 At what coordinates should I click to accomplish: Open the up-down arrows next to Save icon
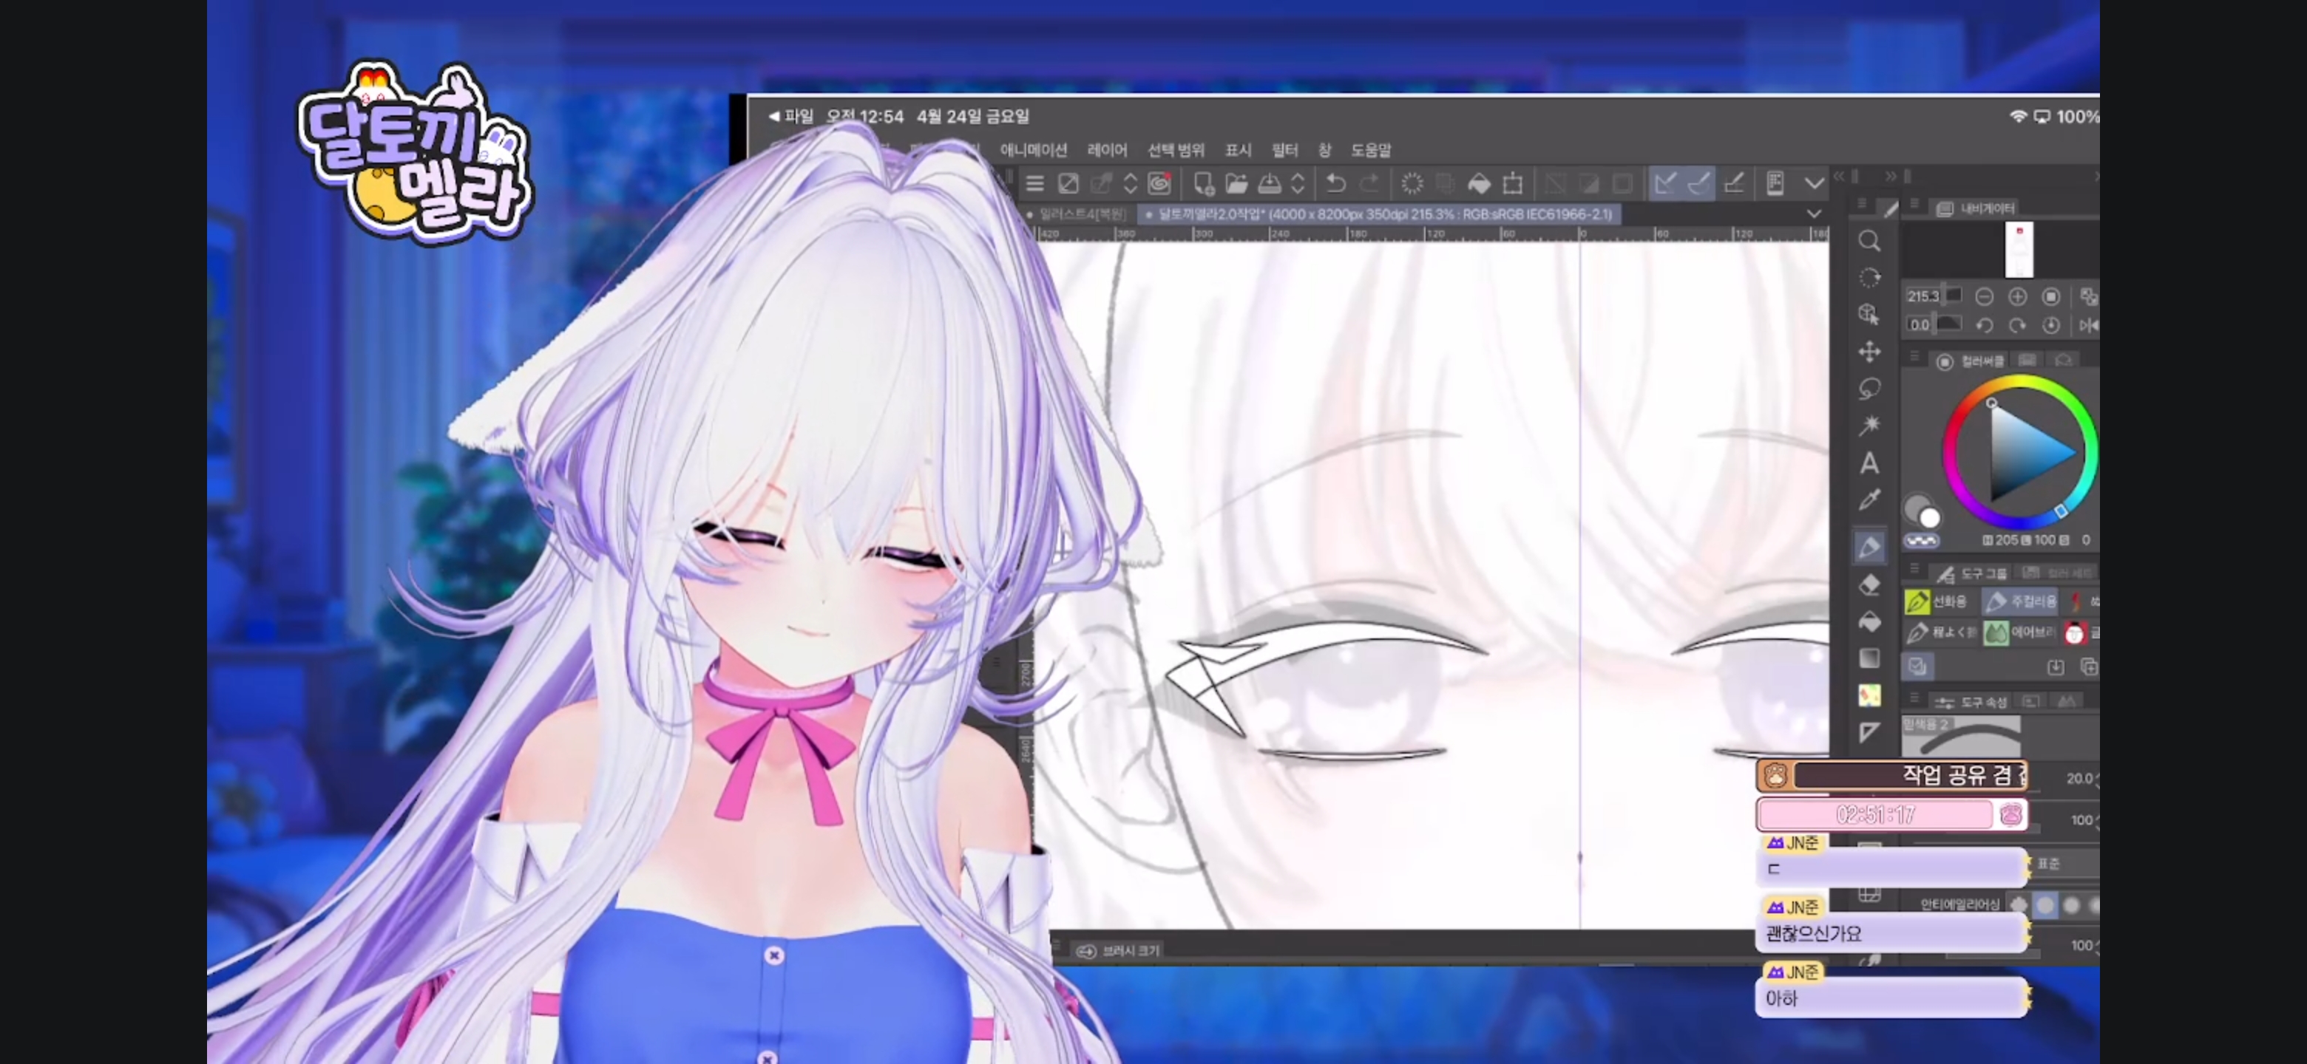1298,183
